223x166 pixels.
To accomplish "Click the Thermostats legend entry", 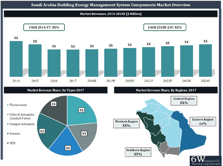I will tap(17, 105).
